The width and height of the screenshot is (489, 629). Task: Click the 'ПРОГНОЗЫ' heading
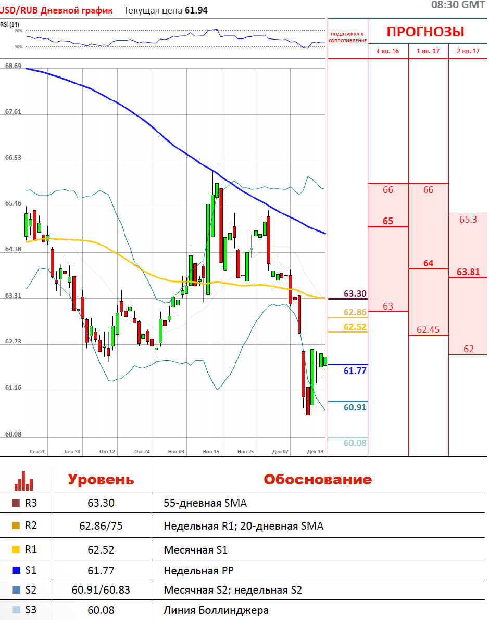coord(425,32)
